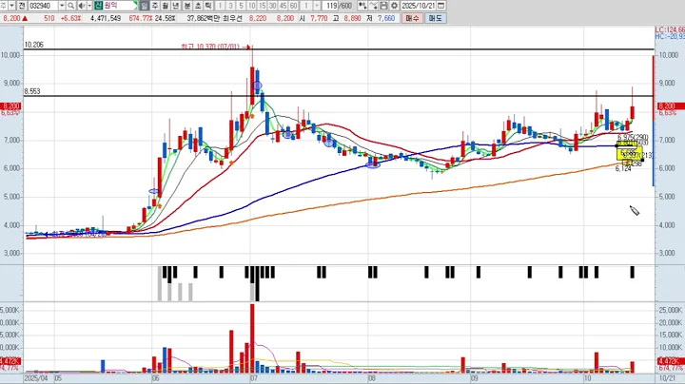Select the weekly (주) chart period

pyautogui.click(x=155, y=6)
